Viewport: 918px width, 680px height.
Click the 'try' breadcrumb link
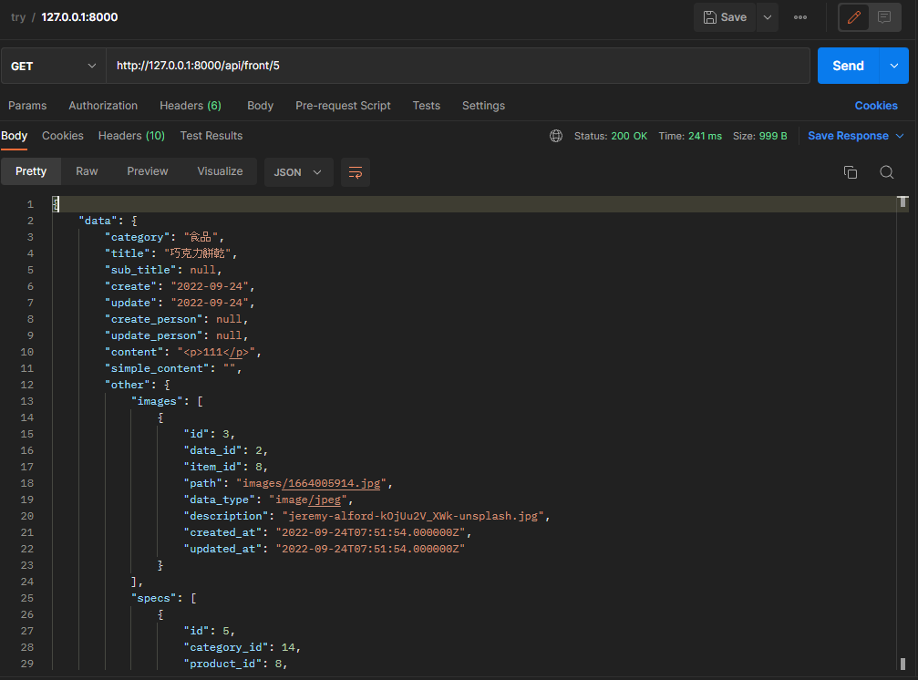click(x=18, y=17)
